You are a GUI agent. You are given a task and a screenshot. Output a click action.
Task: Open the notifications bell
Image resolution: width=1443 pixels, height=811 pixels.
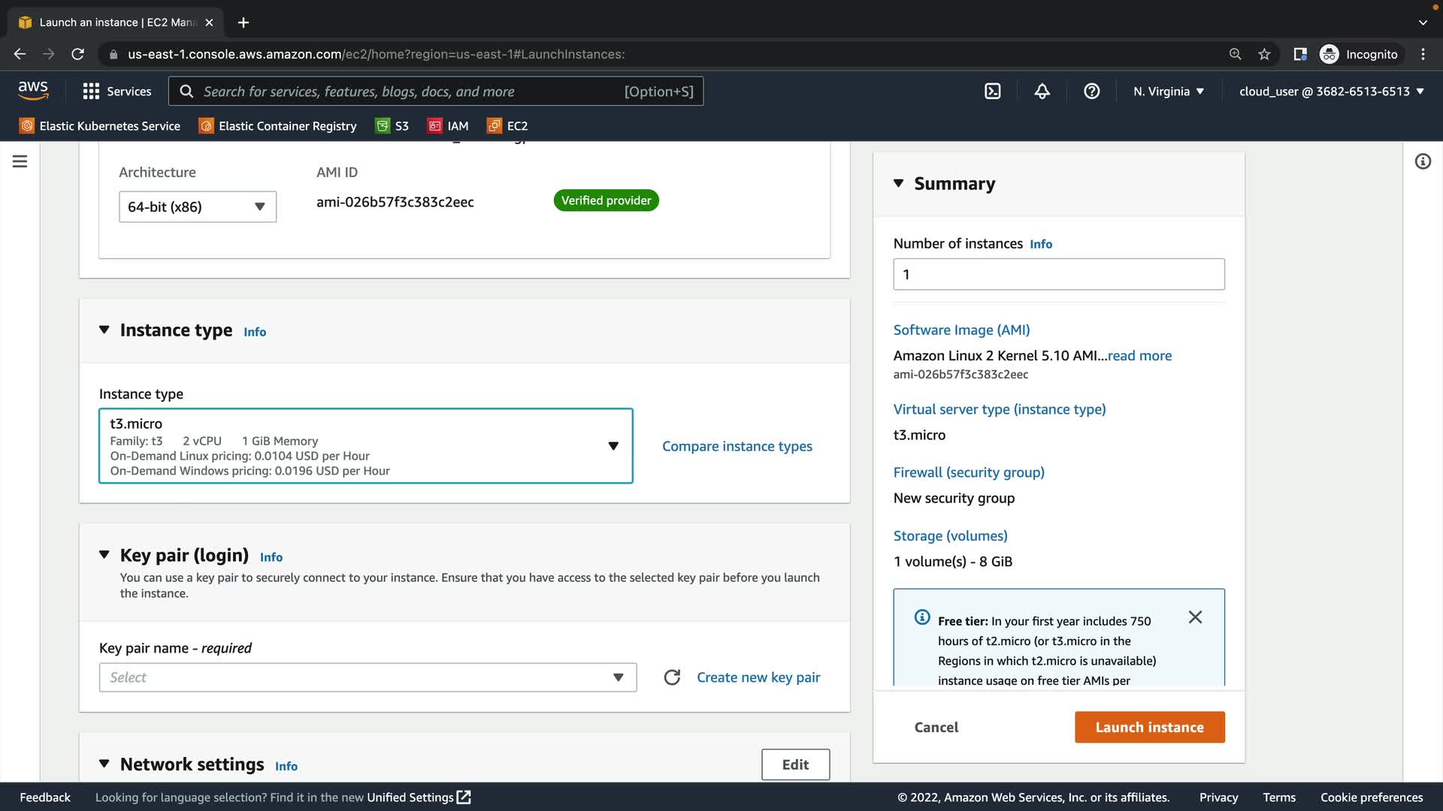coord(1042,92)
